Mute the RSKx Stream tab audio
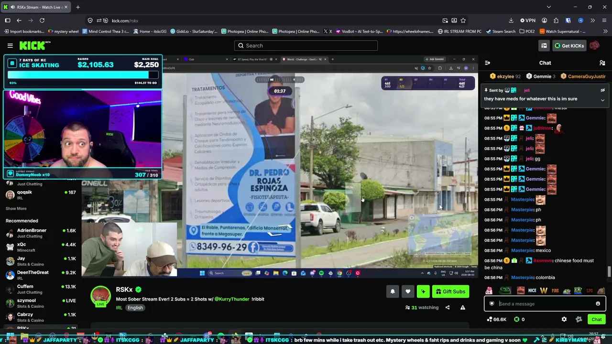Screen dimensions: 612x344 (12, 7)
